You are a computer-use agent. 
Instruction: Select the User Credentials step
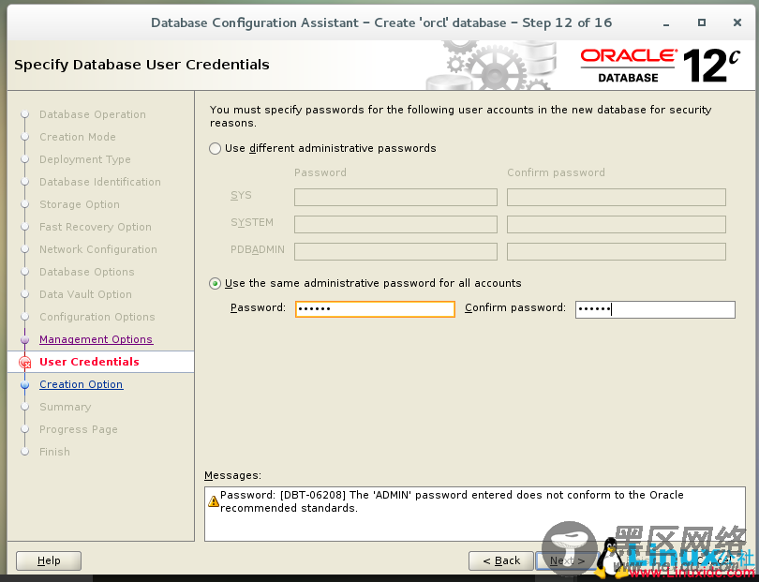89,362
